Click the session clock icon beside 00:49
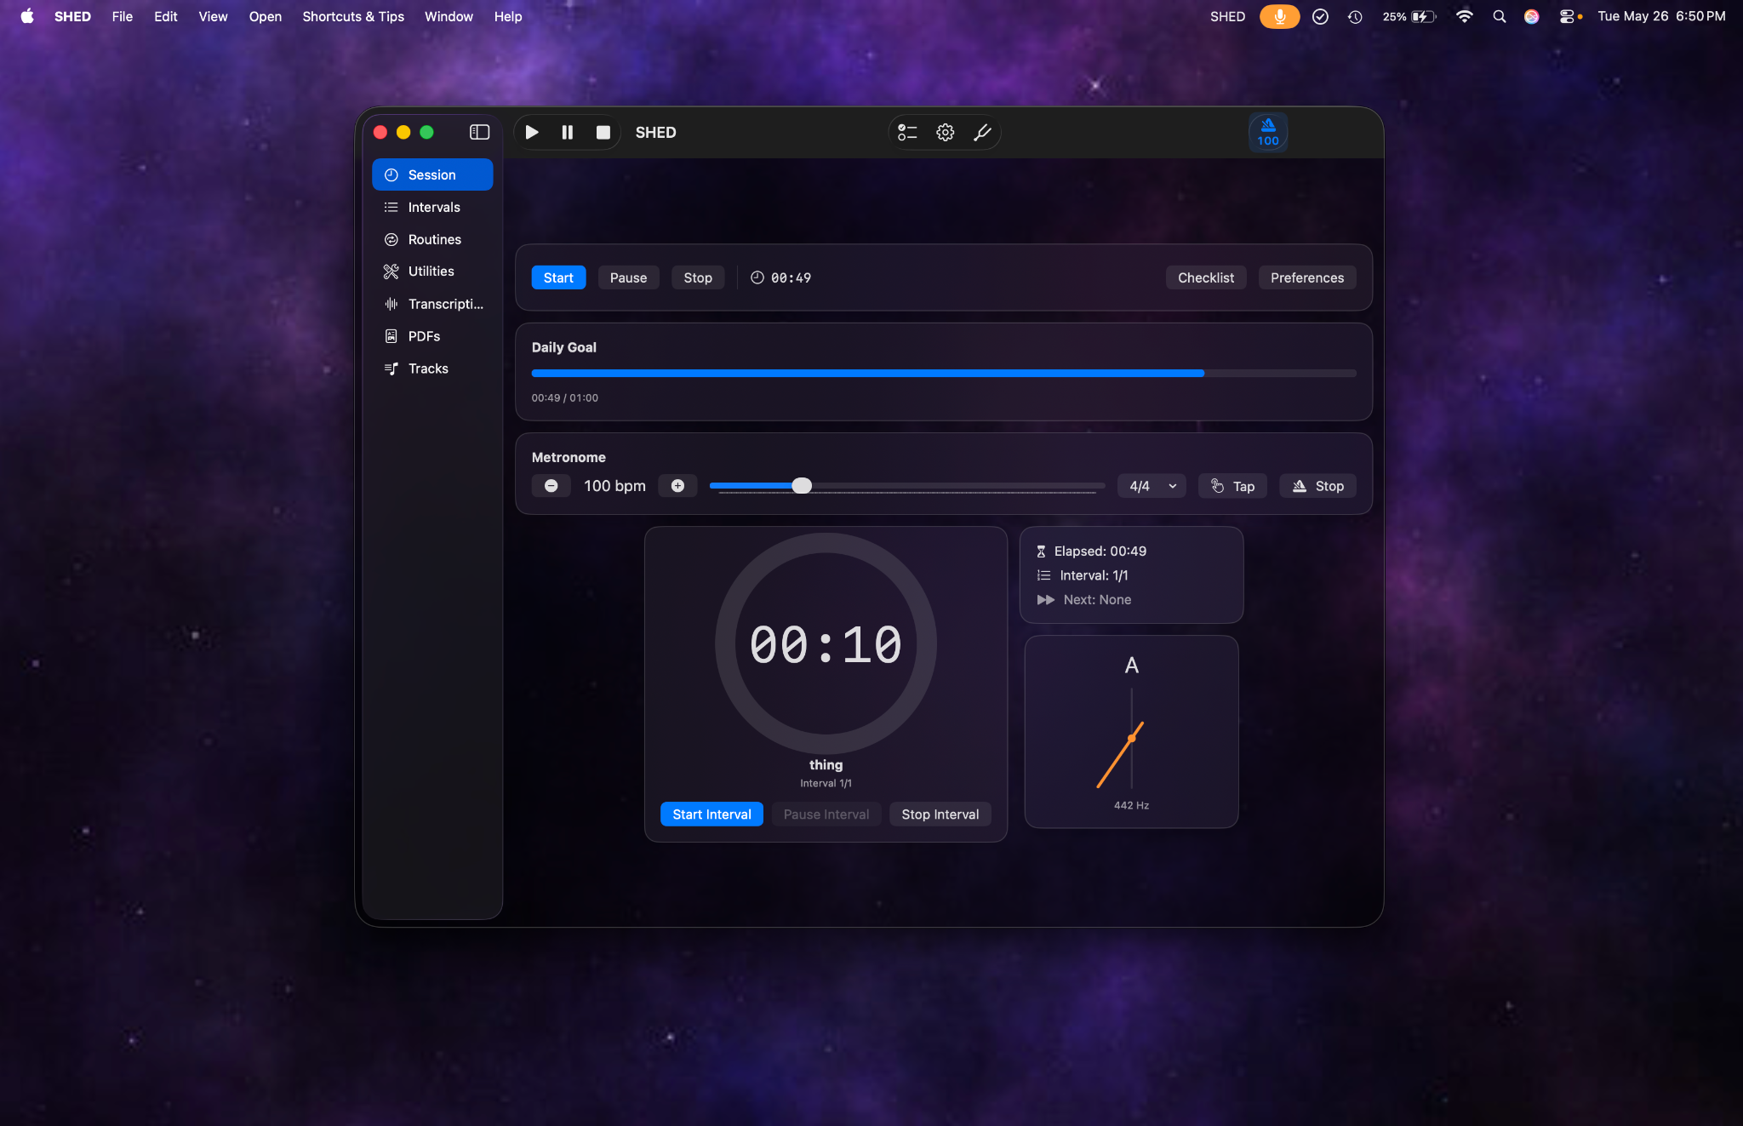Screen dimensions: 1743x1126 (757, 277)
